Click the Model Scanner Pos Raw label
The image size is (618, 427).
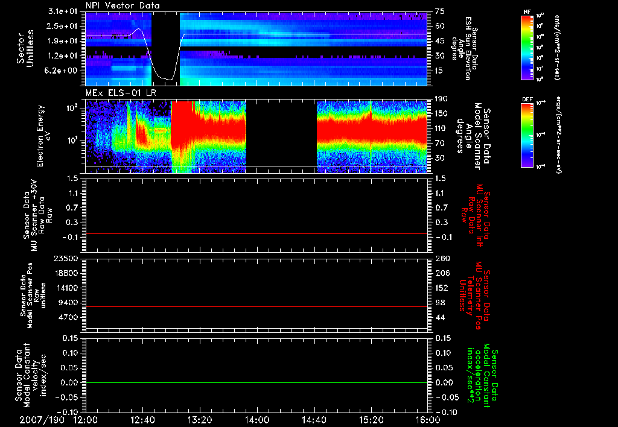point(33,296)
